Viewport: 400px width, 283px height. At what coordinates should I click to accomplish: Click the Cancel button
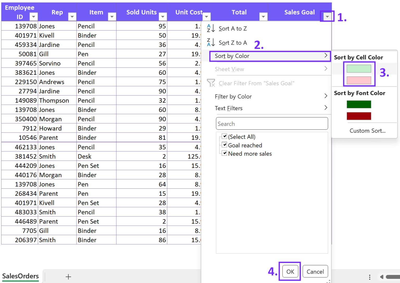click(x=315, y=272)
